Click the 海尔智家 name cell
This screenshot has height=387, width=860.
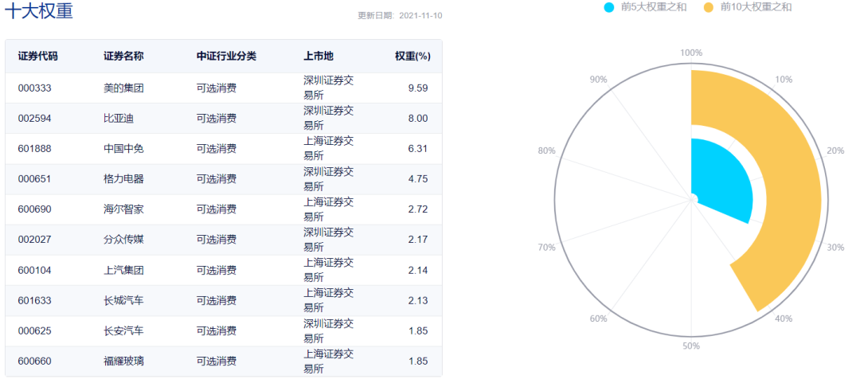pos(123,209)
